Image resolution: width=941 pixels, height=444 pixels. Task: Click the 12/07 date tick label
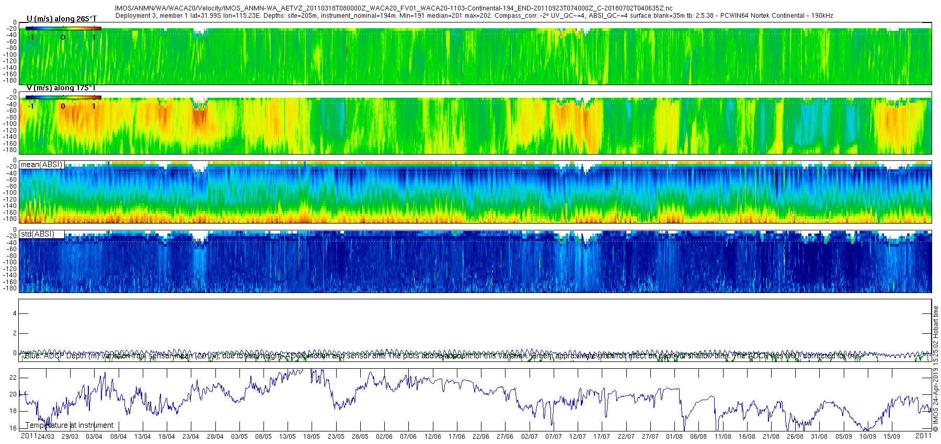pos(578,437)
